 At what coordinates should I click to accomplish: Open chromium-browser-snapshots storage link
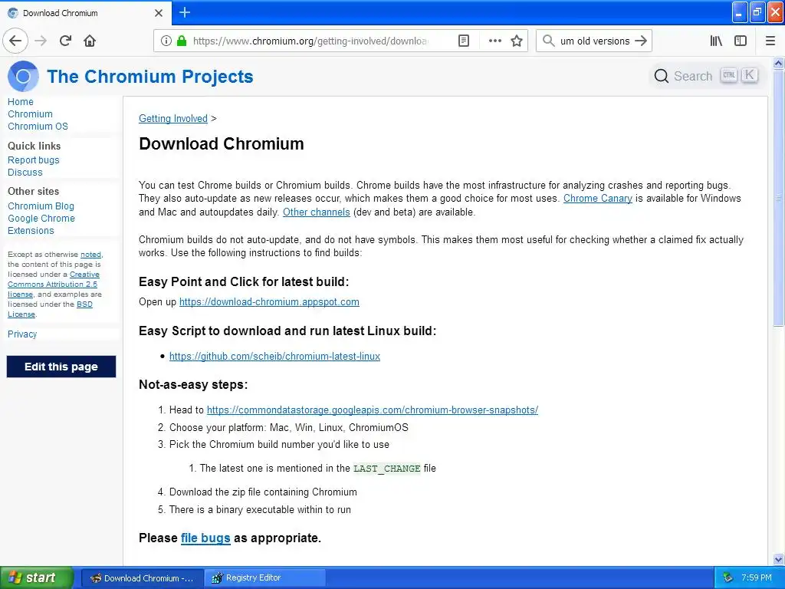tap(373, 410)
